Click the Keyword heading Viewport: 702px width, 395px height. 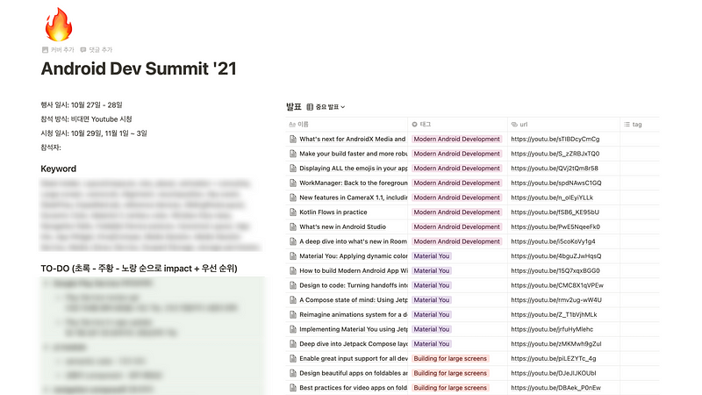click(59, 169)
